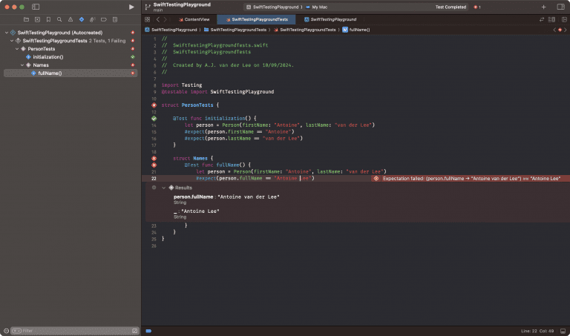Click the navigator Filter field
The width and height of the screenshot is (570, 336).
[x=75, y=331]
